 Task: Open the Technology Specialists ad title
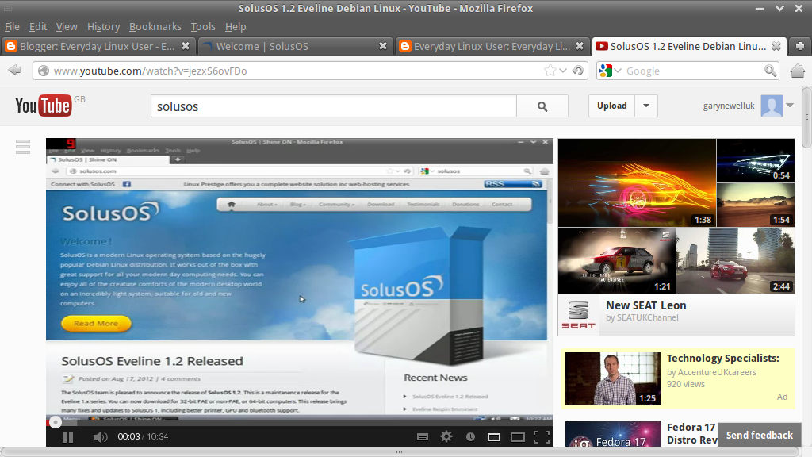coord(723,358)
